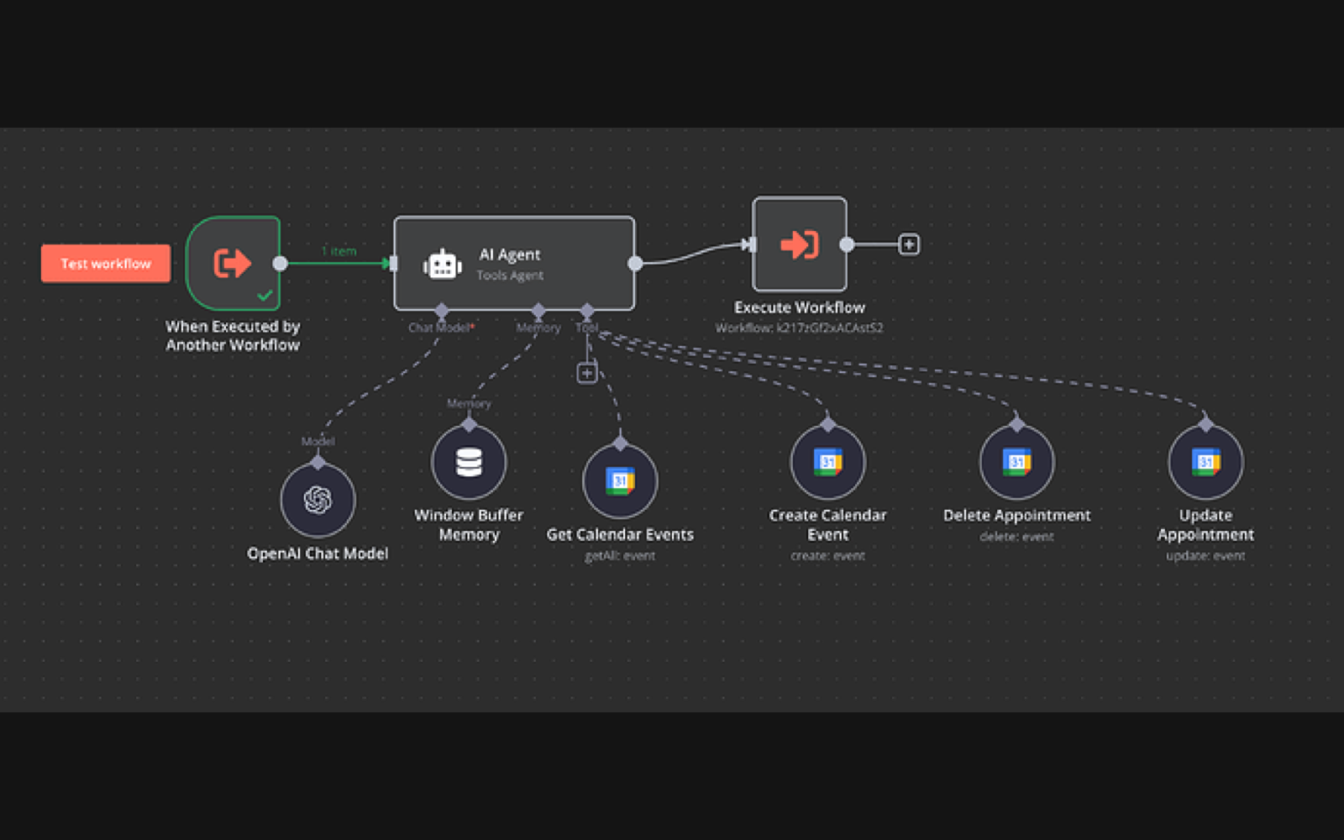
Task: Open the Get Calendar Events node
Action: tap(620, 481)
